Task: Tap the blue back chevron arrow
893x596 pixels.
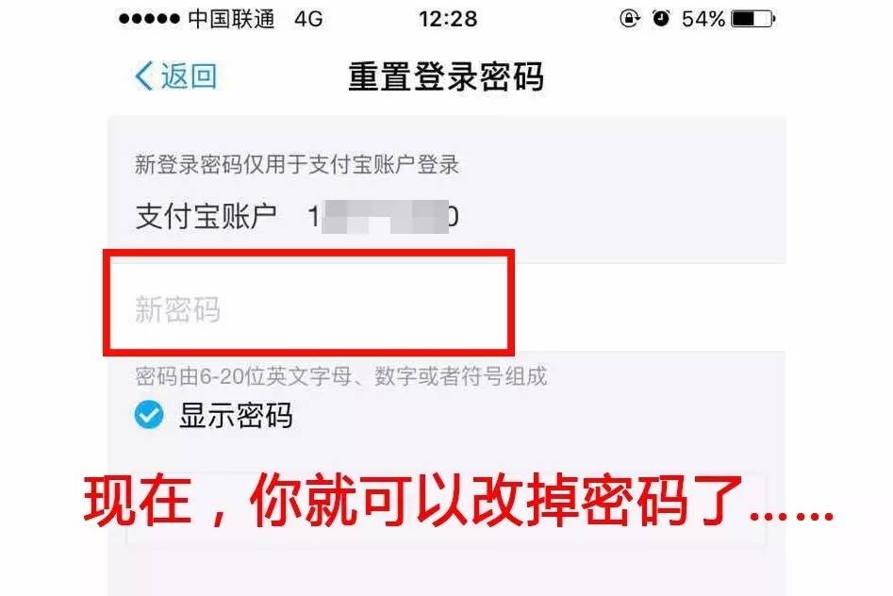Action: click(144, 75)
